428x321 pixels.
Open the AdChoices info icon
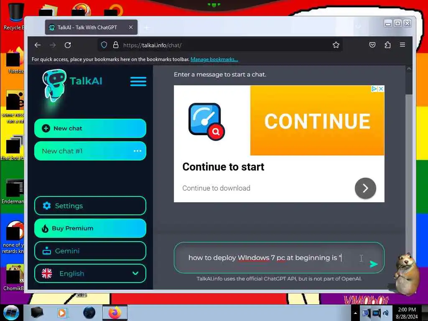(x=374, y=89)
